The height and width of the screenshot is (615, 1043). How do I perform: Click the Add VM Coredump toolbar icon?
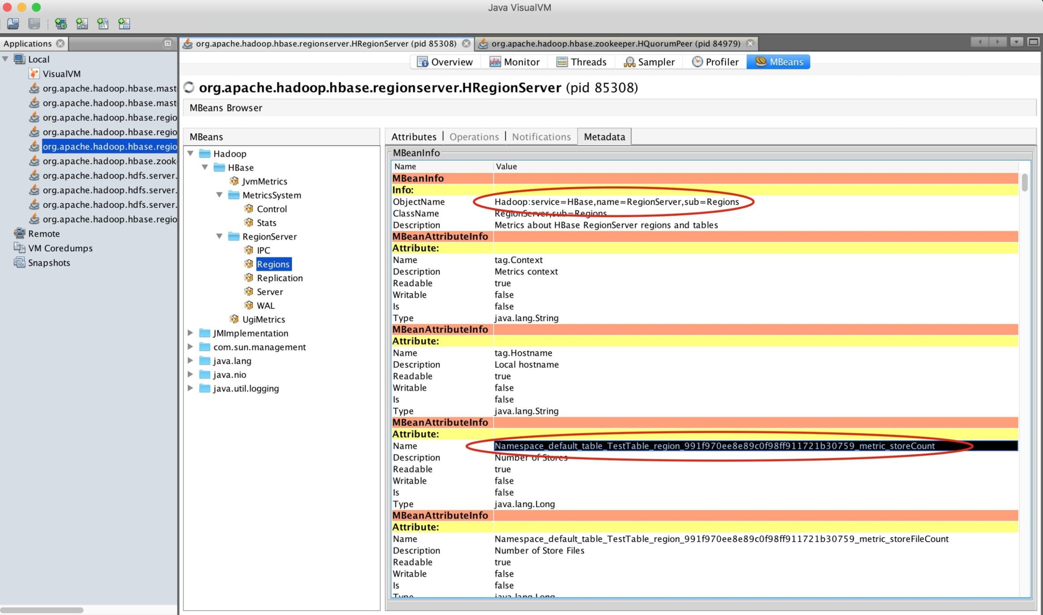coord(103,24)
